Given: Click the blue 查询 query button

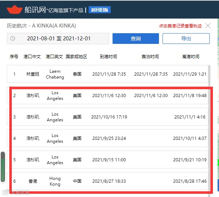Looking at the screenshot, I should coord(136,39).
